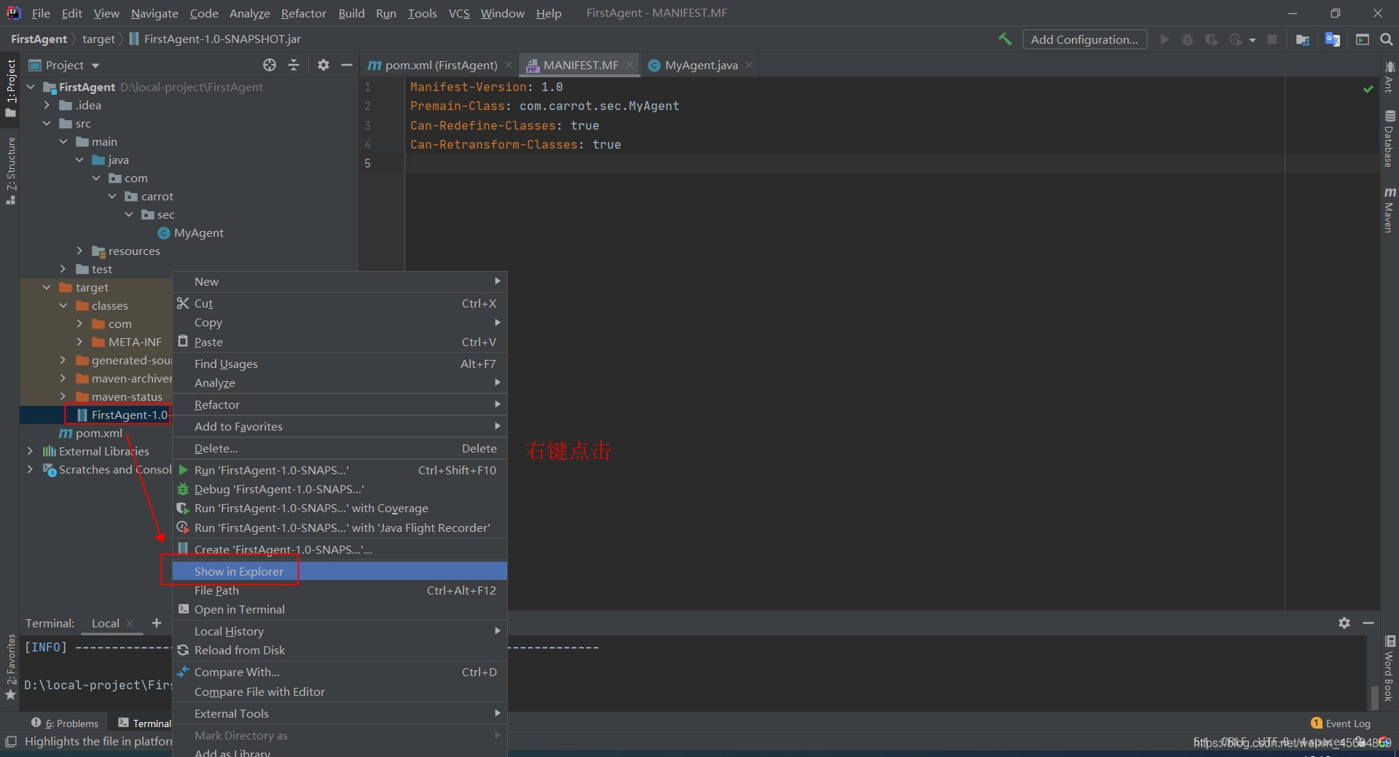Screen dimensions: 1399x757
Task: Open the 6: Problems tool window button
Action: [x=66, y=723]
